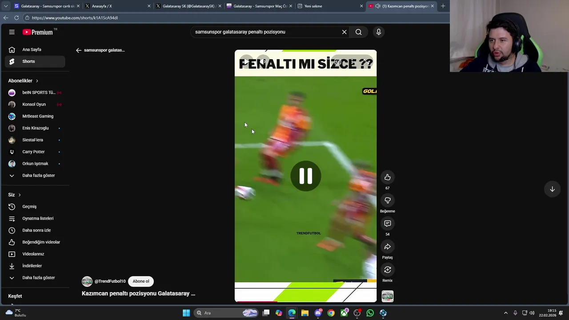Toggle closed captions on the Short

[338, 62]
